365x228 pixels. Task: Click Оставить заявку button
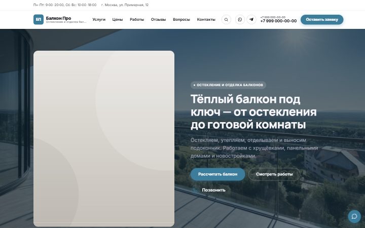(x=322, y=20)
